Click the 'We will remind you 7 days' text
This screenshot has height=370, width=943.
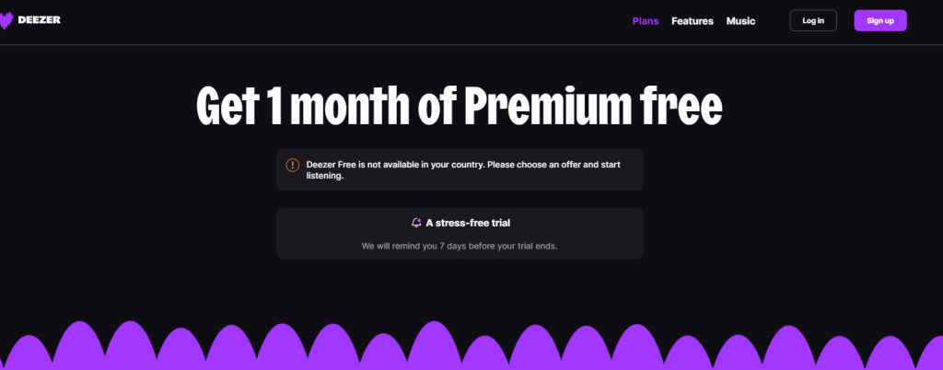[460, 246]
